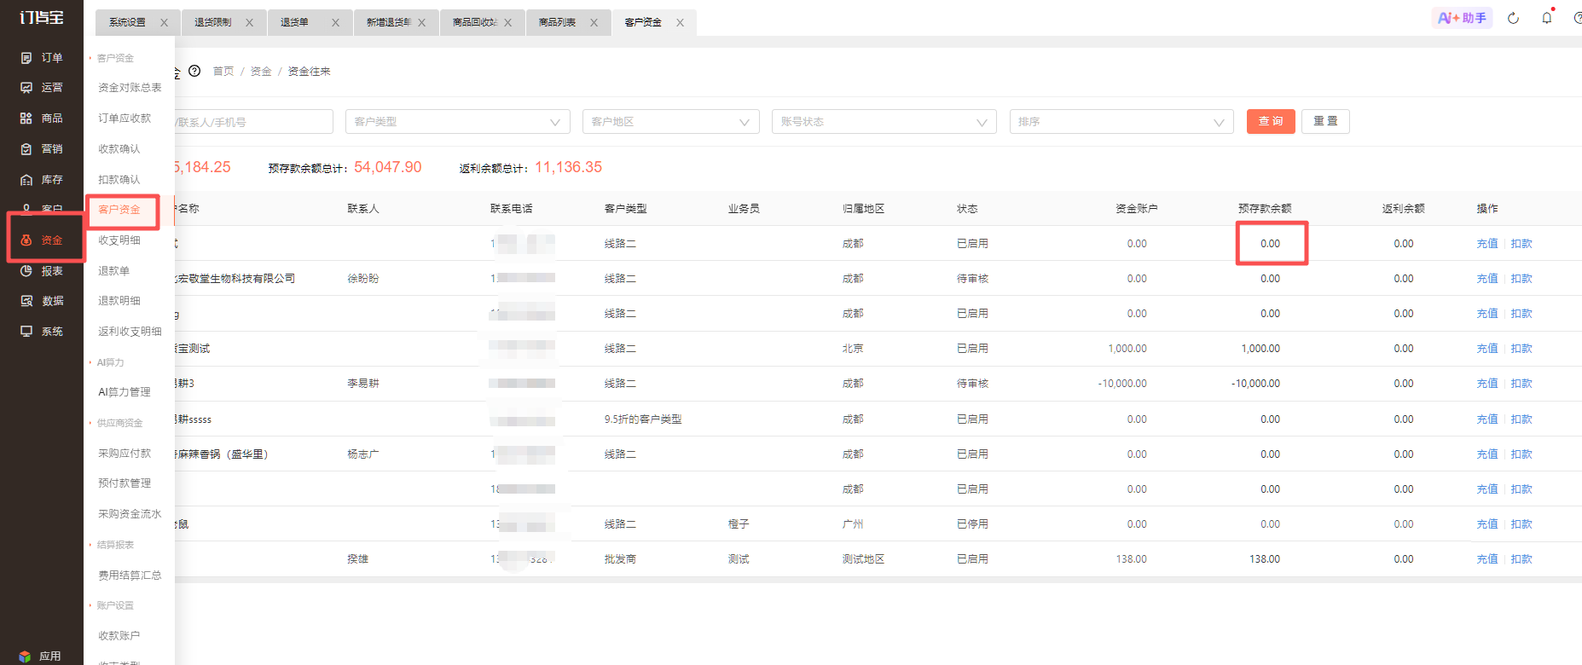Image resolution: width=1582 pixels, height=665 pixels.
Task: Open the notification bell
Action: (1546, 18)
